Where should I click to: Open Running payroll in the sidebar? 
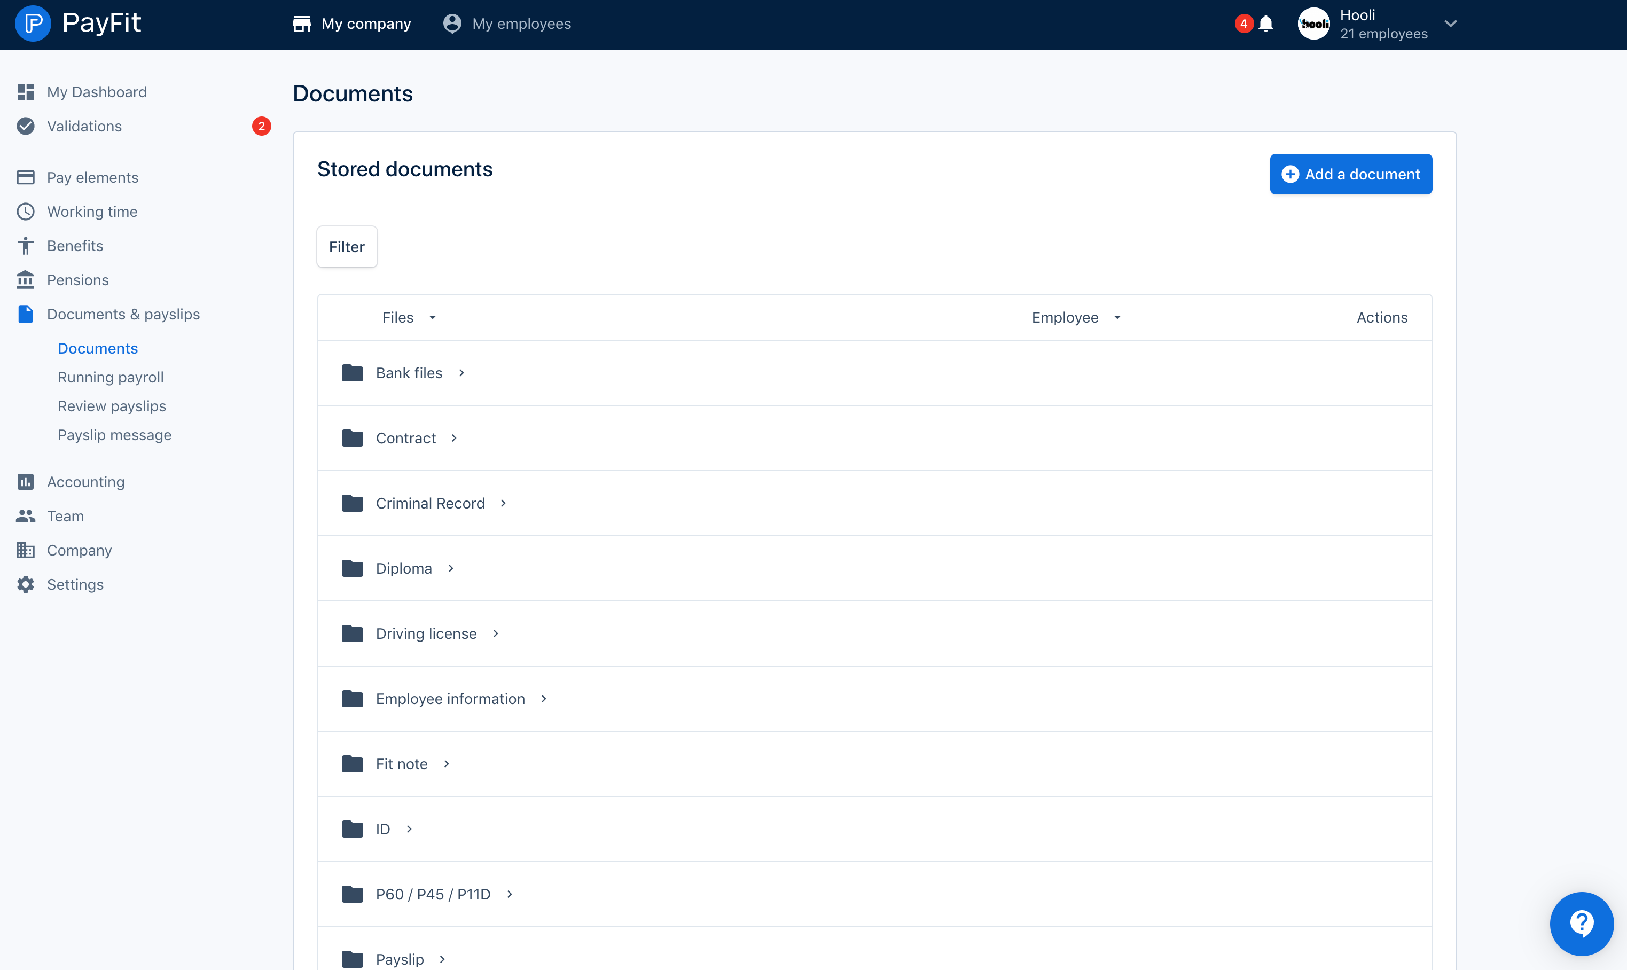tap(111, 377)
